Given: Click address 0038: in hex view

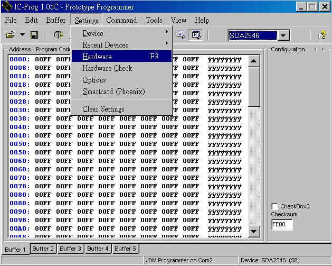Looking at the screenshot, I should pos(20,118).
